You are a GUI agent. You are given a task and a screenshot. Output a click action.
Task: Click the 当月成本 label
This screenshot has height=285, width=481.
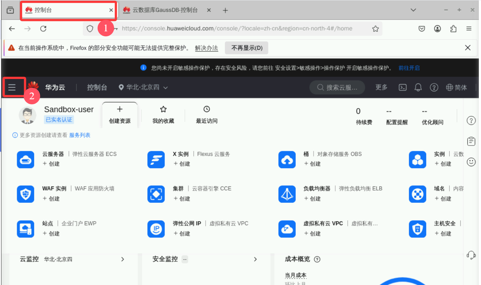point(296,275)
